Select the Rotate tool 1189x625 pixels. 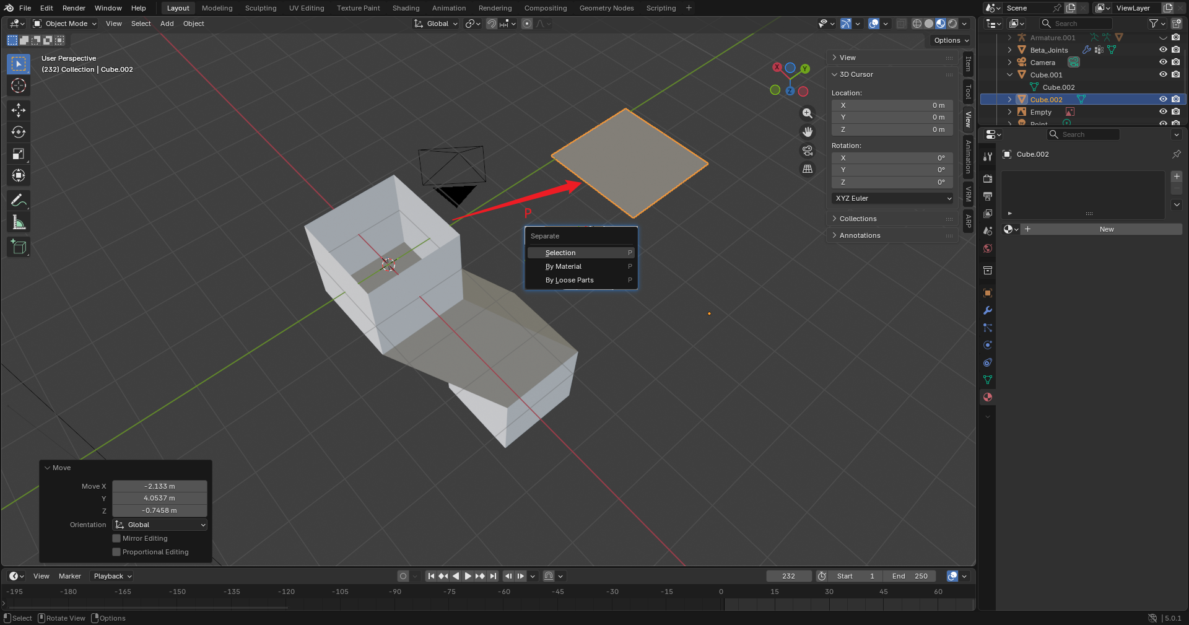click(19, 132)
